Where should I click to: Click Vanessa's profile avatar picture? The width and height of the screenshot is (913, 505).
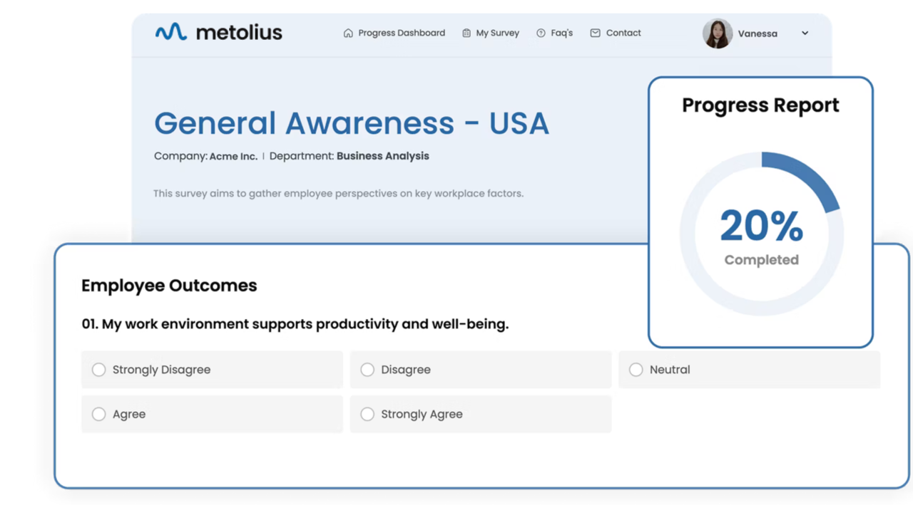pyautogui.click(x=717, y=33)
